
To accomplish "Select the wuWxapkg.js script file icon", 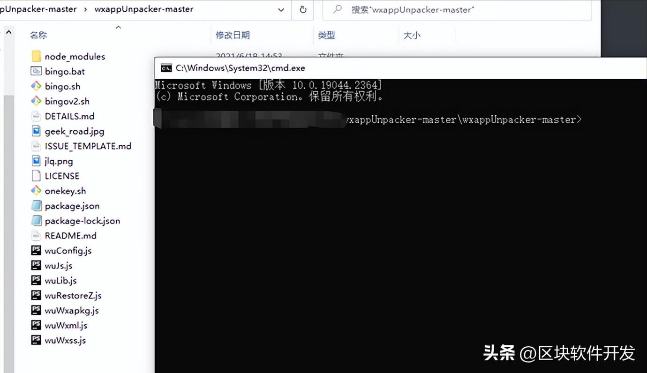I will pos(36,310).
